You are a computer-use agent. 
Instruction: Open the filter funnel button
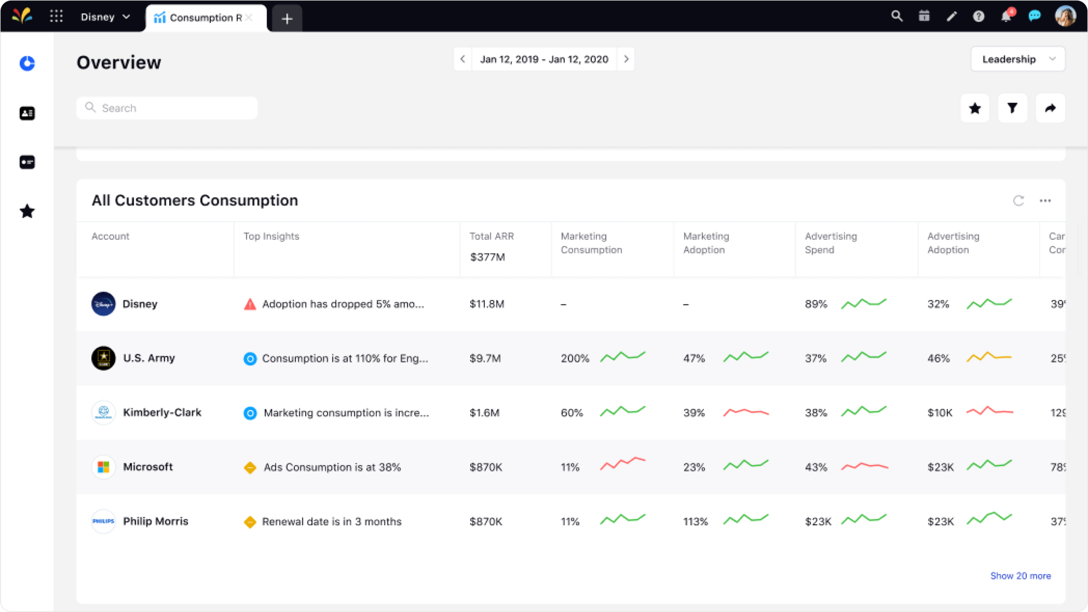click(x=1012, y=108)
